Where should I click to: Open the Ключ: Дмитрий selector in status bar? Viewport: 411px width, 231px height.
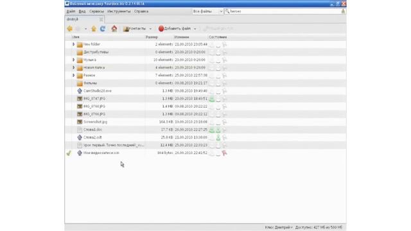[x=279, y=227]
